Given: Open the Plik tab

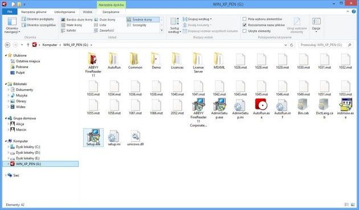Looking at the screenshot, I should click(10, 12).
